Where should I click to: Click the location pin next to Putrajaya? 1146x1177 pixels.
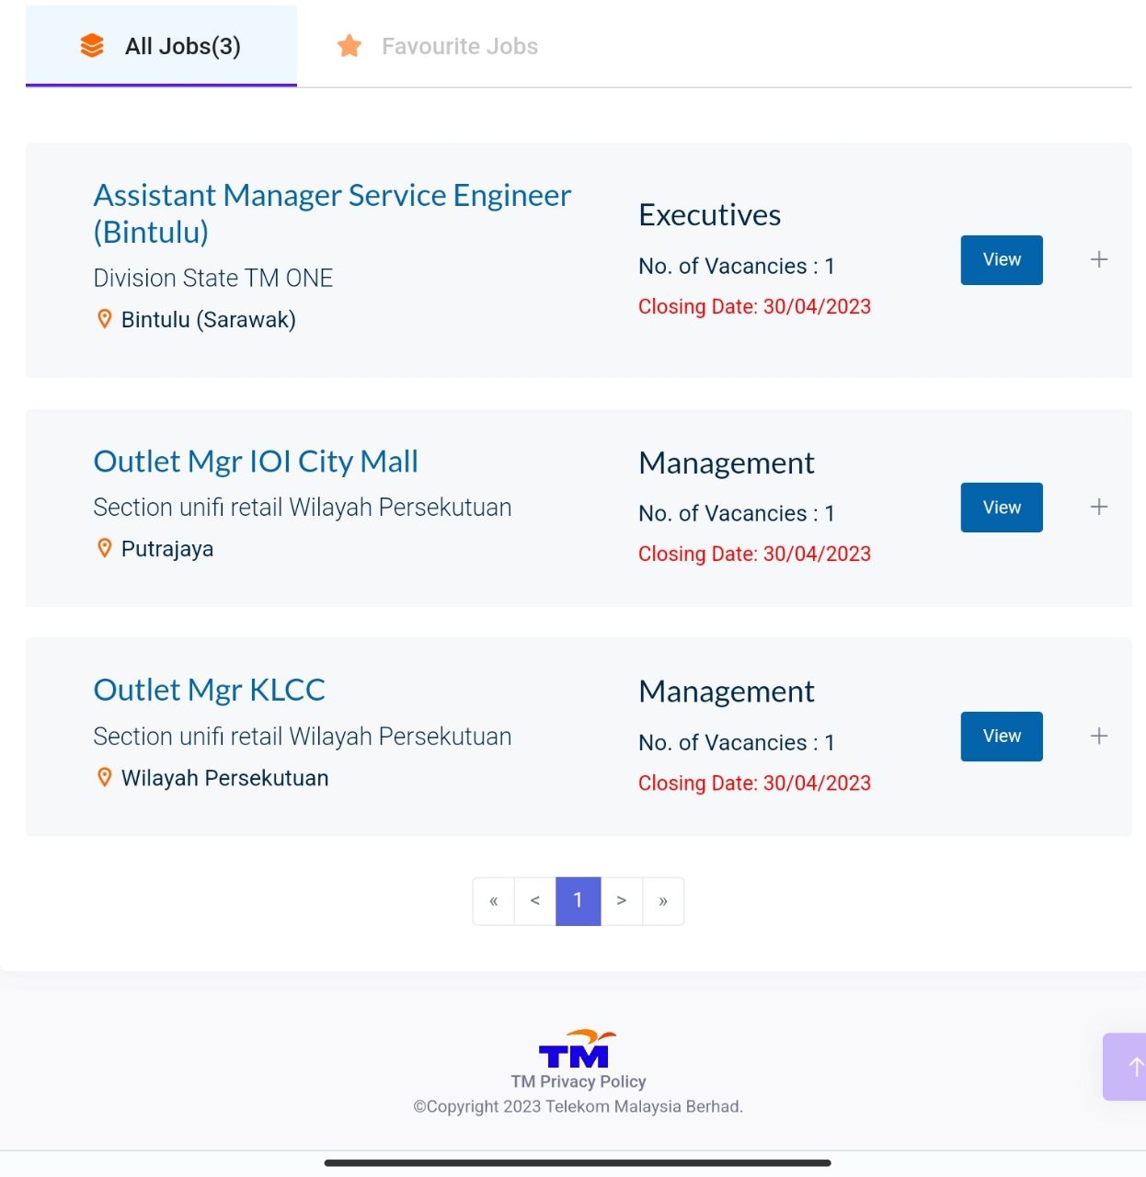click(x=105, y=548)
